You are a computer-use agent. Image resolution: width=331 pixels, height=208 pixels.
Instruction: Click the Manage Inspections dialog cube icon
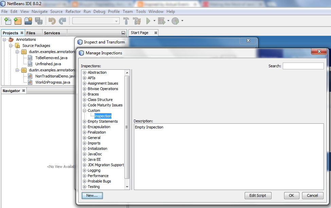click(81, 53)
